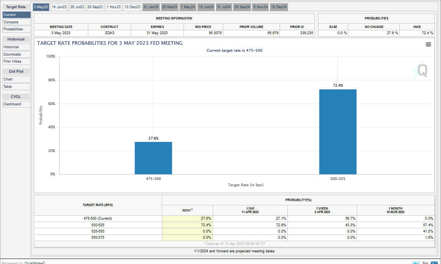Click the '525-550' target rate row label
Screen dimensions: 441x264
click(x=98, y=231)
